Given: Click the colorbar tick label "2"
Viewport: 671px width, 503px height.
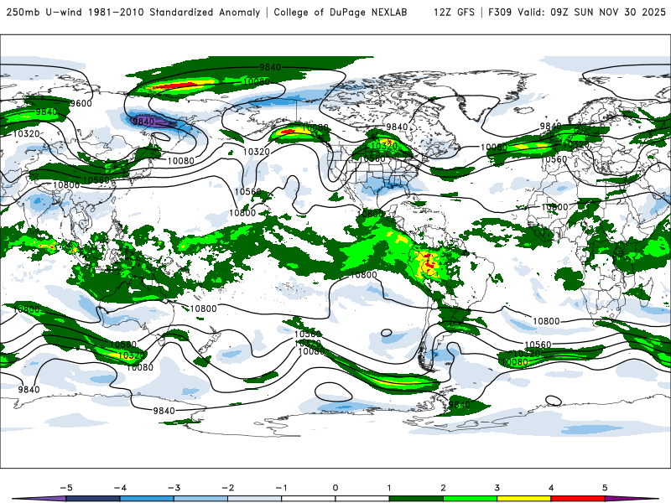Looking at the screenshot, I should click(443, 488).
